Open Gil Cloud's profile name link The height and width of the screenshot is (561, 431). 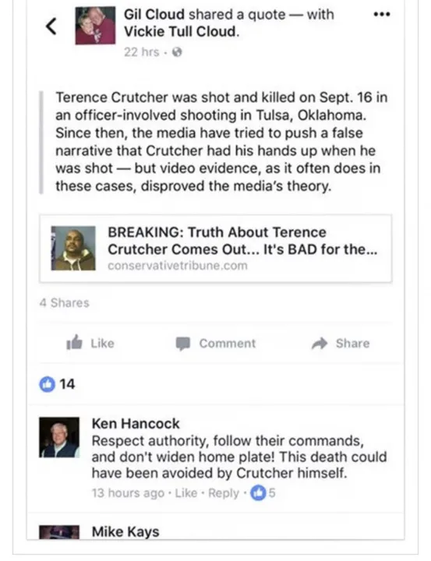[x=154, y=14]
